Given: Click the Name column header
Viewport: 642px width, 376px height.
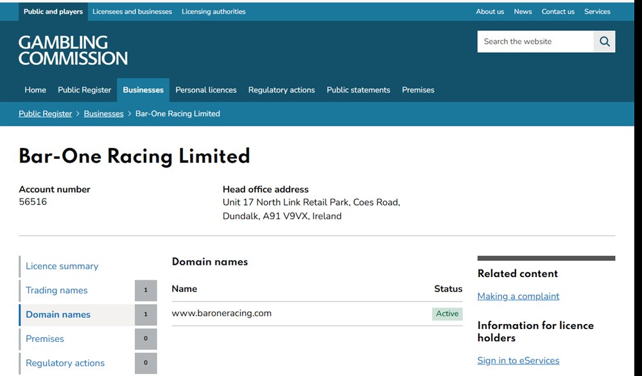Looking at the screenshot, I should tap(184, 289).
